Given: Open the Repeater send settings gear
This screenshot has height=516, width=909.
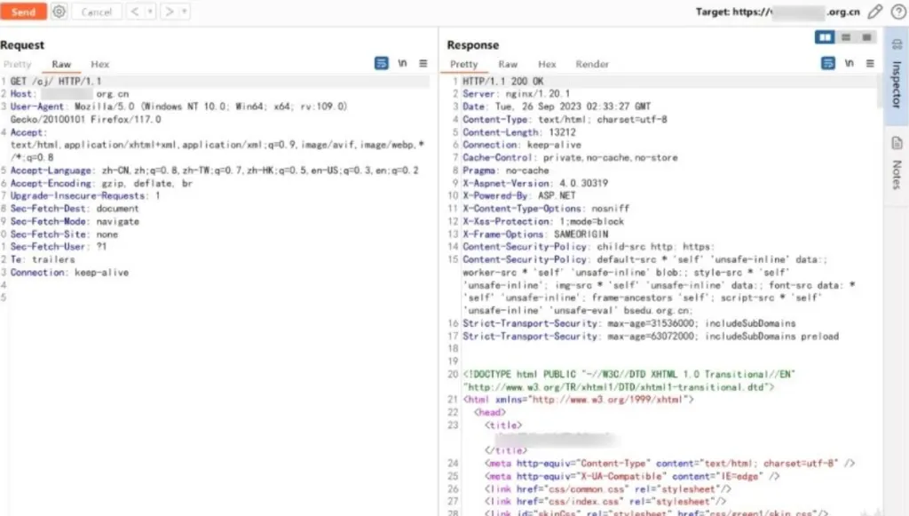Looking at the screenshot, I should click(59, 12).
